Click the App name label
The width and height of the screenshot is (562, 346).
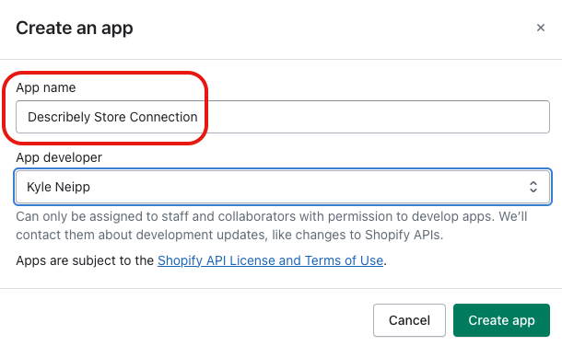coord(46,87)
